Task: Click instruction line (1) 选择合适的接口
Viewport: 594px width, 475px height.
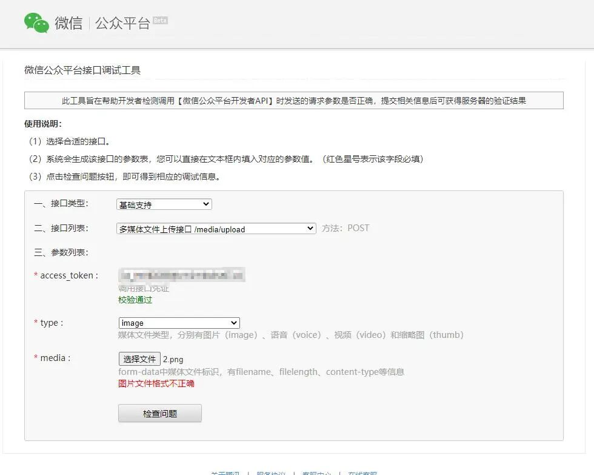Action: point(70,141)
